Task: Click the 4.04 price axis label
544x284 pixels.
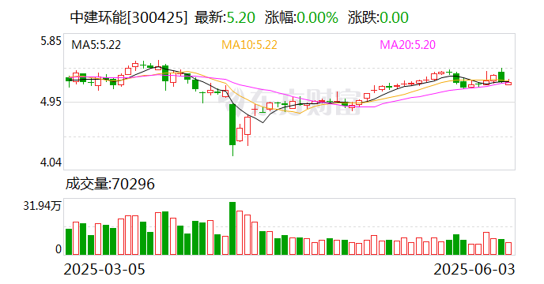Action: tap(51, 162)
